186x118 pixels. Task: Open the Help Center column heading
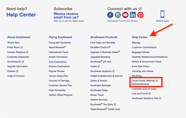(140, 37)
